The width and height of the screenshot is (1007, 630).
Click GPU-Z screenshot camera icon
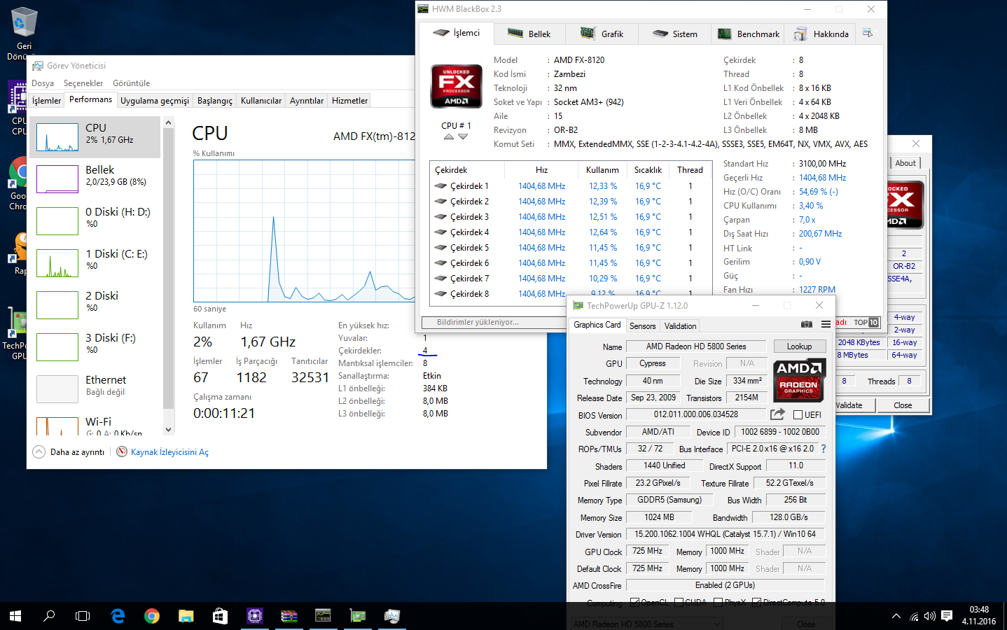tap(807, 324)
